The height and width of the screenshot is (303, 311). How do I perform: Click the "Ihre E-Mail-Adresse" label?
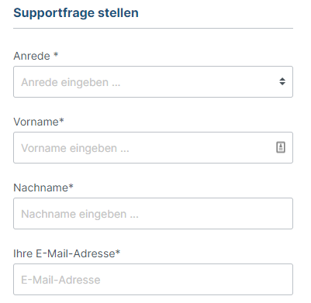[64, 253]
